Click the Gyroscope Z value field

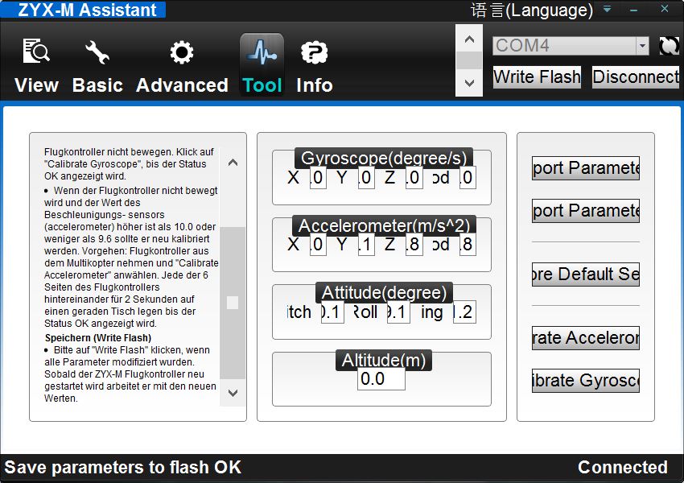[414, 178]
